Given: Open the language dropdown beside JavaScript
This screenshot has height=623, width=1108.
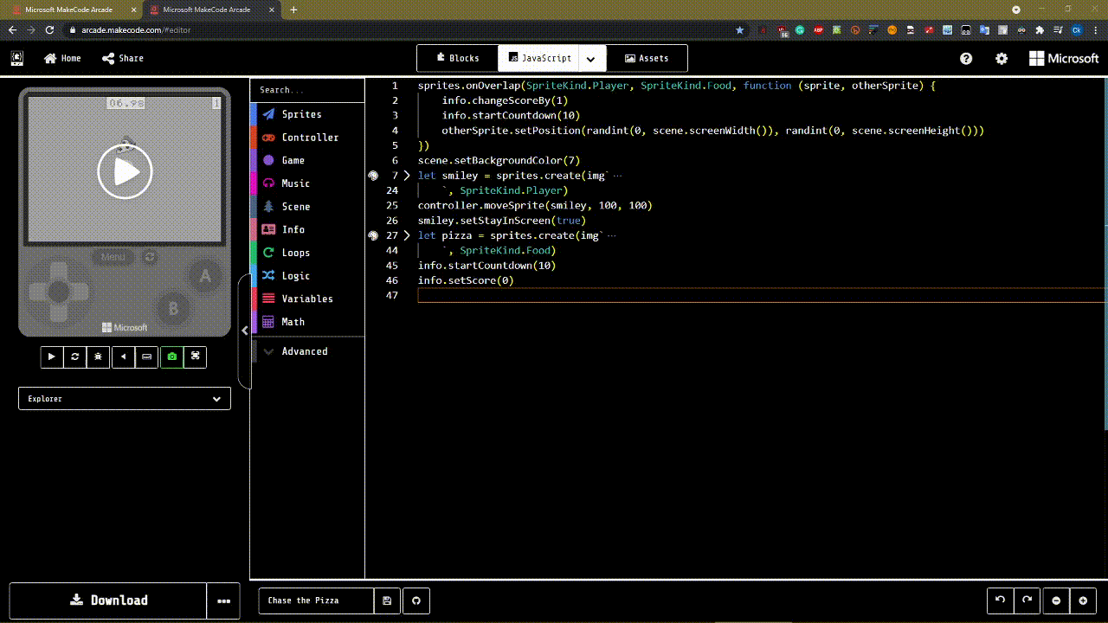Looking at the screenshot, I should [x=591, y=59].
